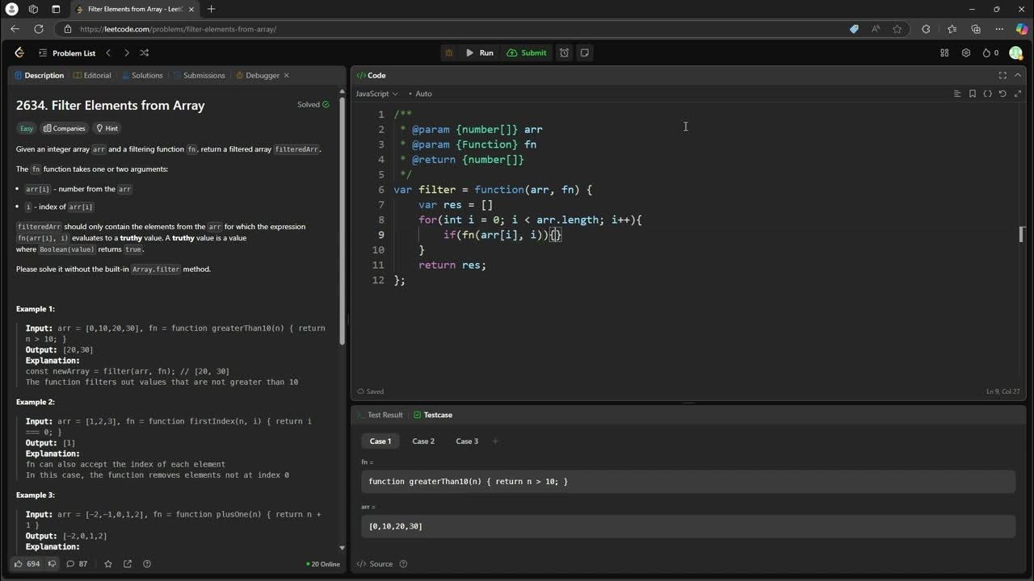
Task: Click the help icon next to Source
Action: [x=403, y=564]
